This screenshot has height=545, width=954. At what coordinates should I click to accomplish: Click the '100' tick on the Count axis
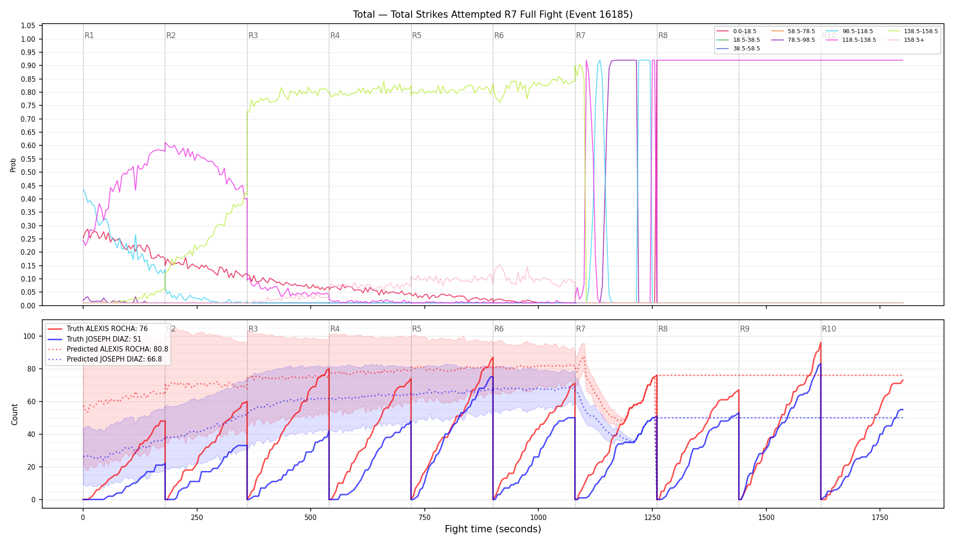30,337
